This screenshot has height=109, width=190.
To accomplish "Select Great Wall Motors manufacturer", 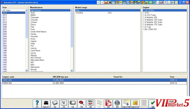I will [50, 32].
